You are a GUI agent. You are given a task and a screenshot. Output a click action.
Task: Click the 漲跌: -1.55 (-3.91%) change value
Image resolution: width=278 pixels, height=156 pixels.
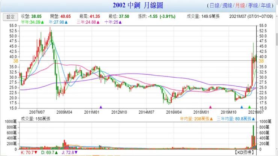point(157,16)
